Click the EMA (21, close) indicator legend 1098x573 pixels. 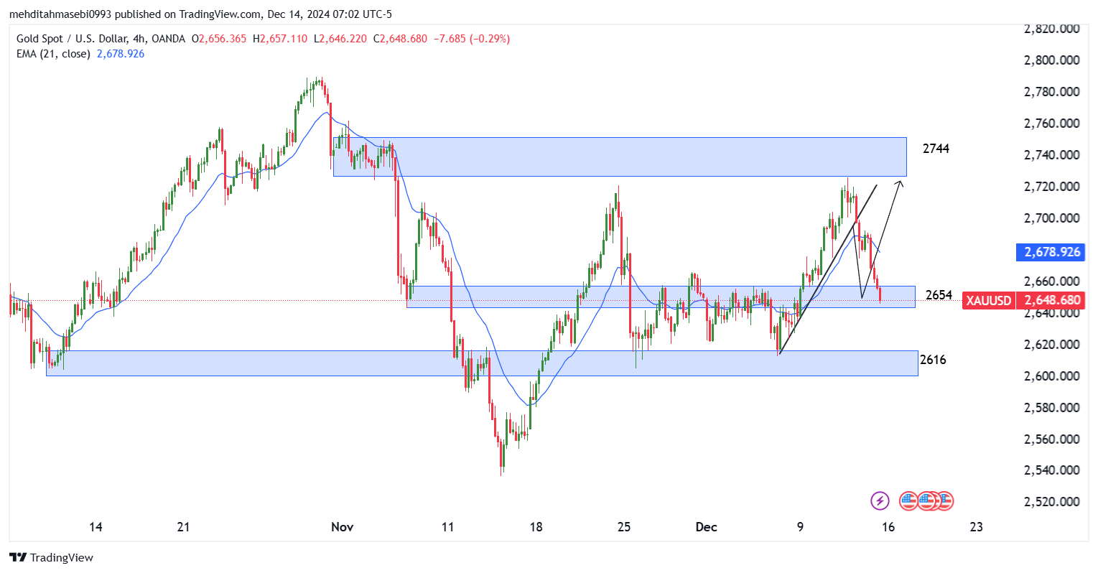[53, 54]
